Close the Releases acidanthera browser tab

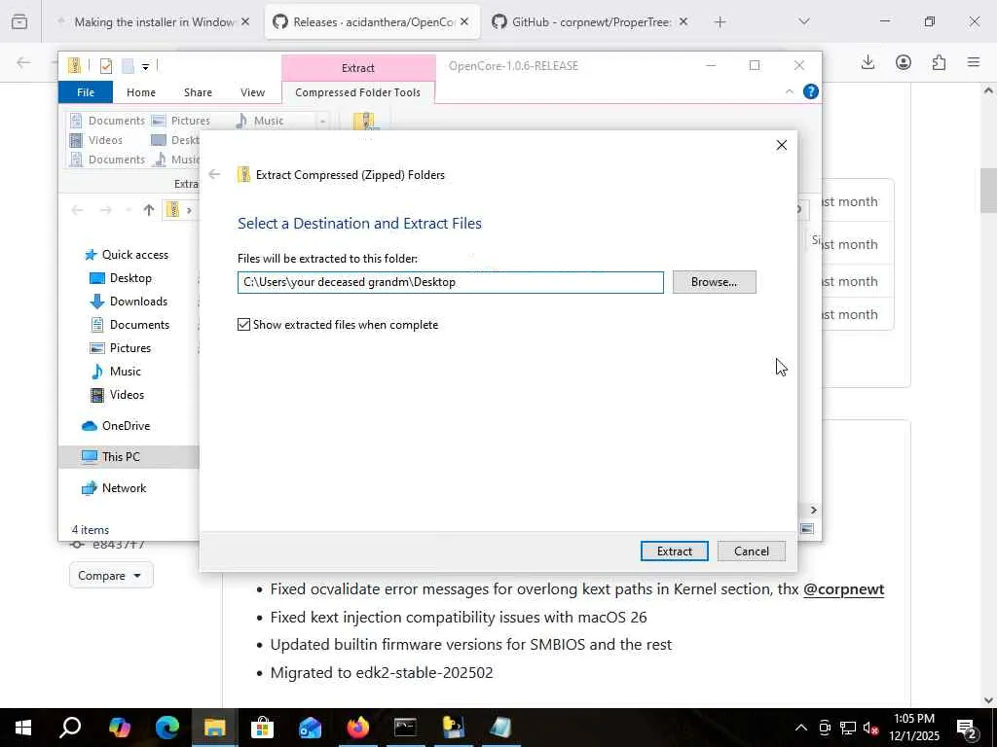click(x=464, y=21)
